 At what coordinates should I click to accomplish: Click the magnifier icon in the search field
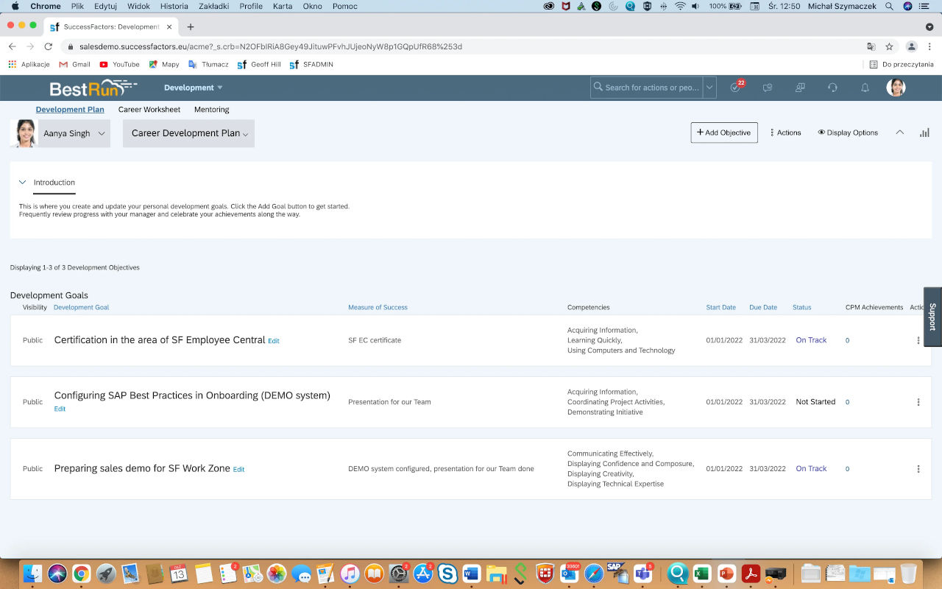[598, 87]
